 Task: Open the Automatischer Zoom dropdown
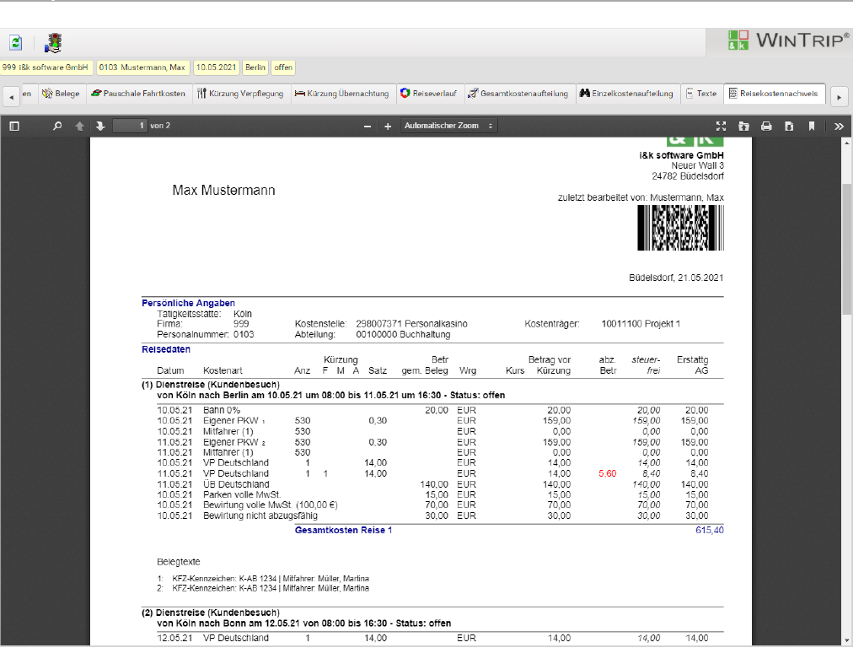pyautogui.click(x=448, y=126)
